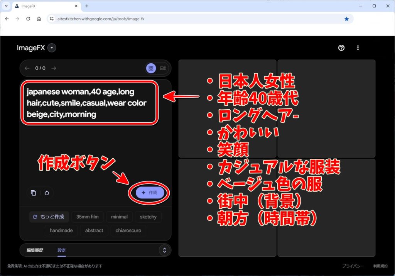Reload the page in the browser
Viewport: 395px width, 276px height.
[x=28, y=19]
